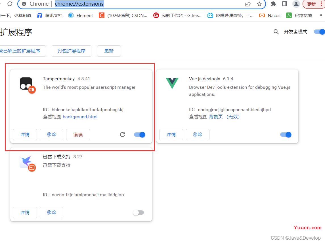Open Vue.js devtools 背景页 (无效) link
325x243 pixels.
[224, 117]
